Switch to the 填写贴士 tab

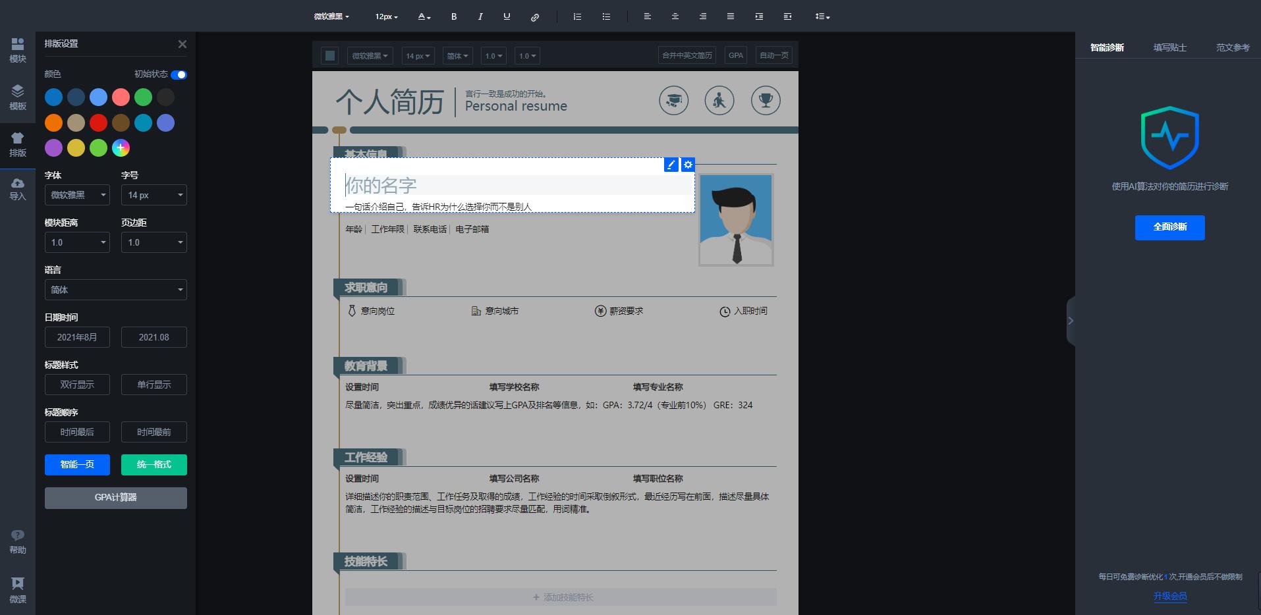click(x=1169, y=47)
